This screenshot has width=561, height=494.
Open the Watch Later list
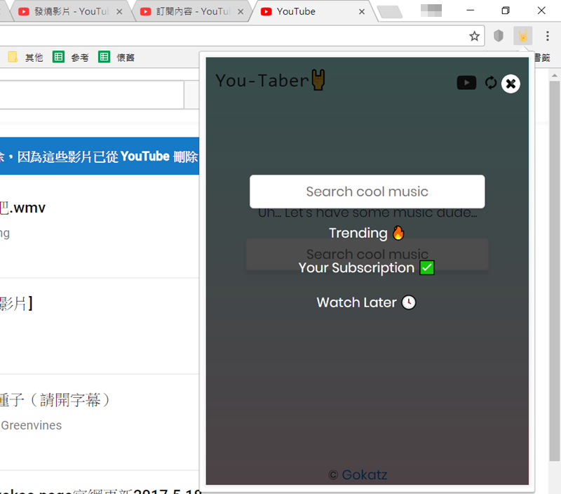tap(367, 302)
